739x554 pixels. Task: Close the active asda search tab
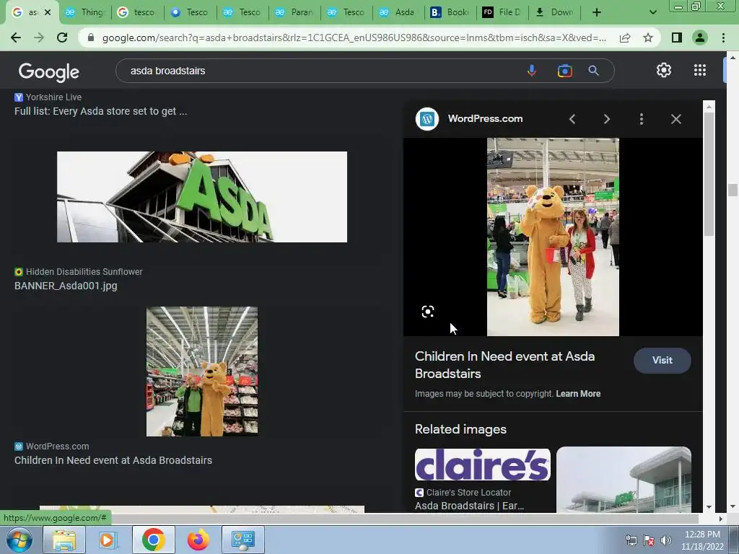click(48, 12)
